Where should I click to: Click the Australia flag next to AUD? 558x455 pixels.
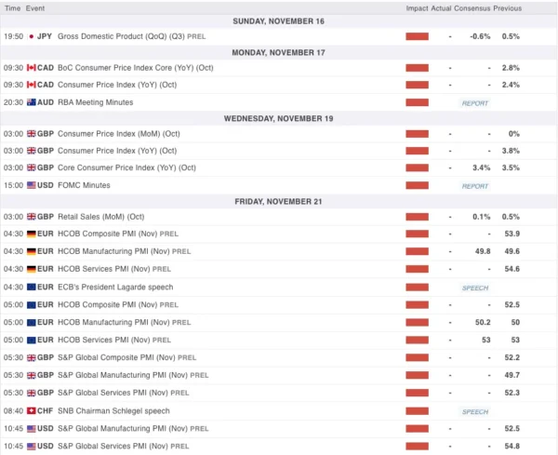coord(31,102)
